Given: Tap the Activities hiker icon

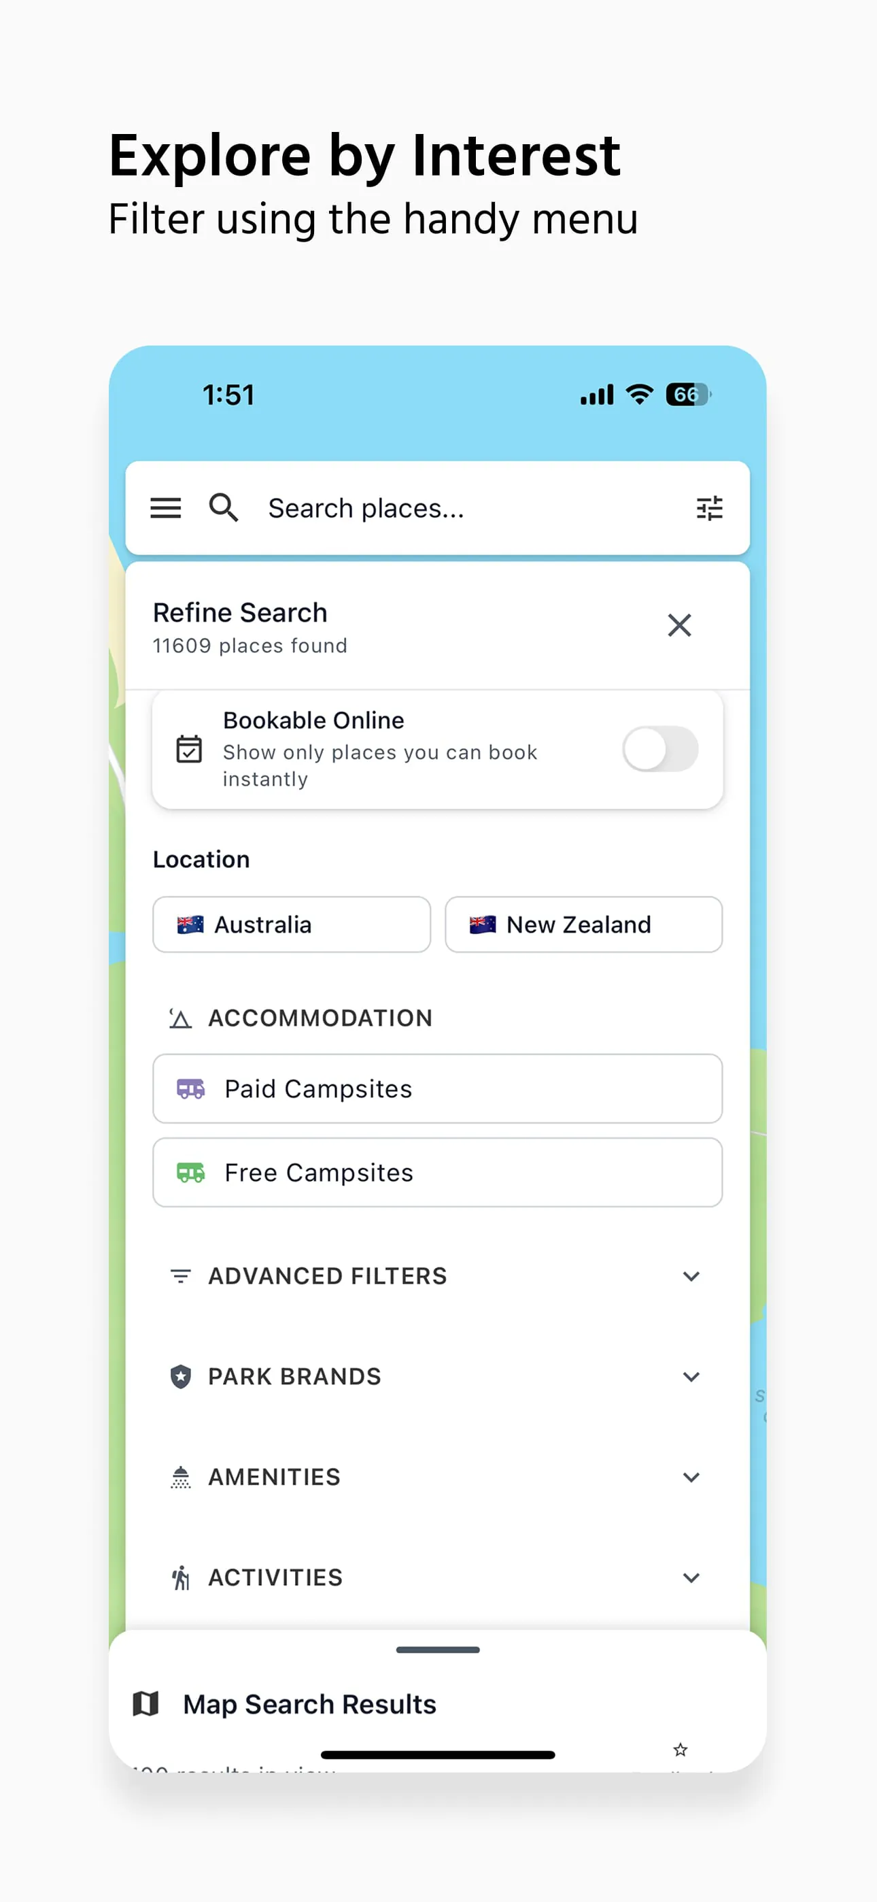Looking at the screenshot, I should tap(181, 1577).
